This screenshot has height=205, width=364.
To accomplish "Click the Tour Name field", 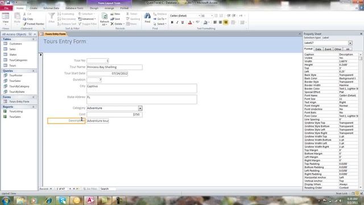I will click(114, 67).
